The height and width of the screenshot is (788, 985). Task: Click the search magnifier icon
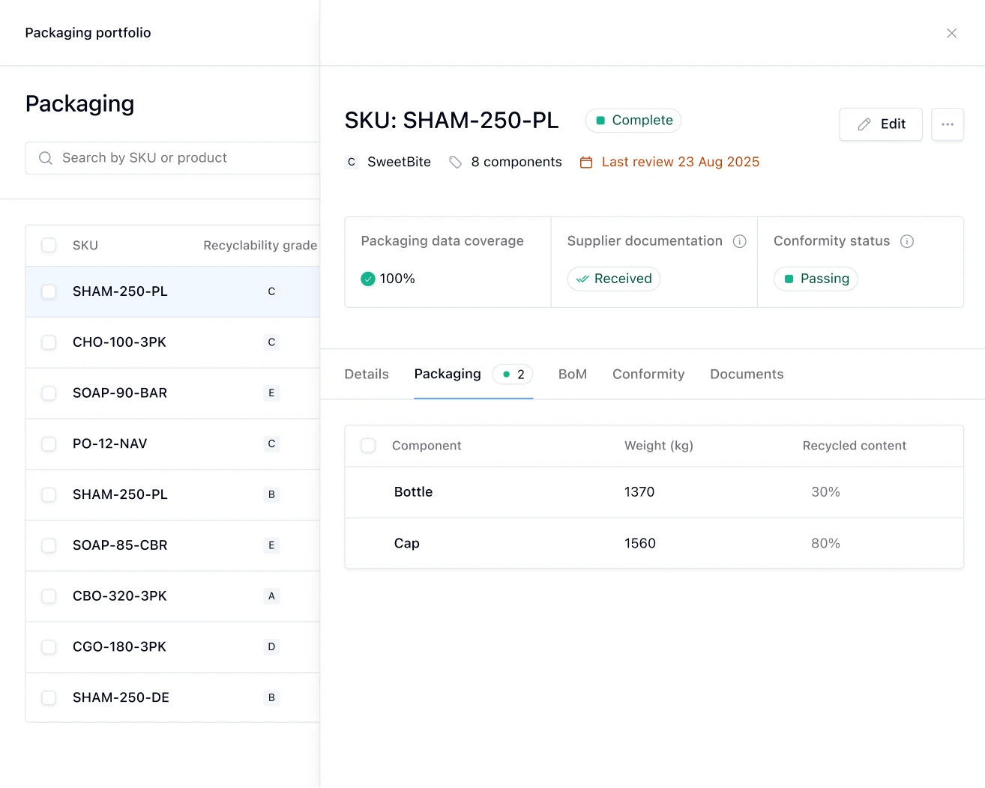coord(45,157)
